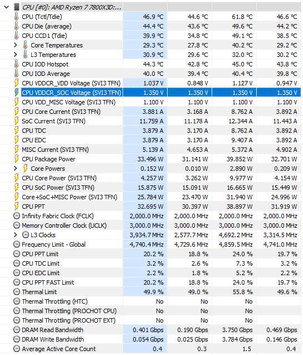The image size is (303, 355).
Task: Click clock icon beside CPU PPT Limit
Action: tap(17, 254)
